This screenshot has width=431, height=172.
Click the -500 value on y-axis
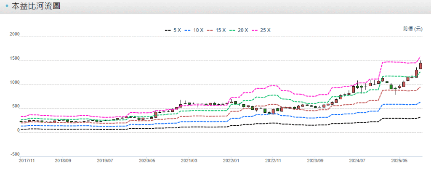click(x=15, y=154)
